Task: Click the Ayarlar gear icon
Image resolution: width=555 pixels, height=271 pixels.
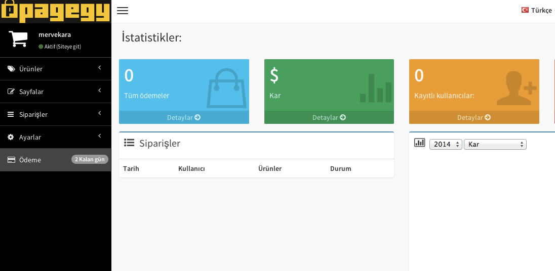Action: click(11, 137)
